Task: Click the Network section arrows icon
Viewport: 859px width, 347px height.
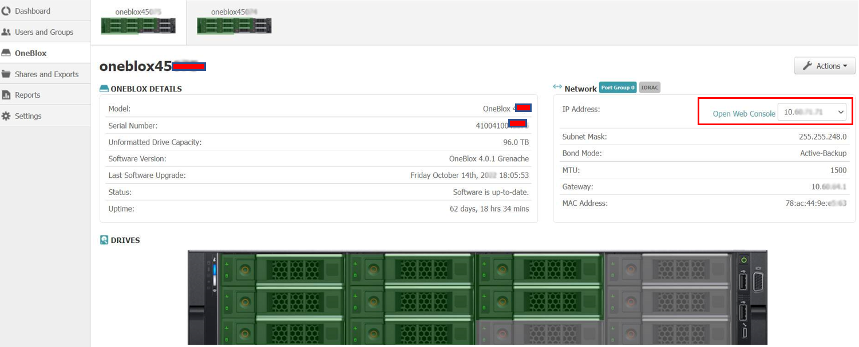Action: [x=557, y=86]
